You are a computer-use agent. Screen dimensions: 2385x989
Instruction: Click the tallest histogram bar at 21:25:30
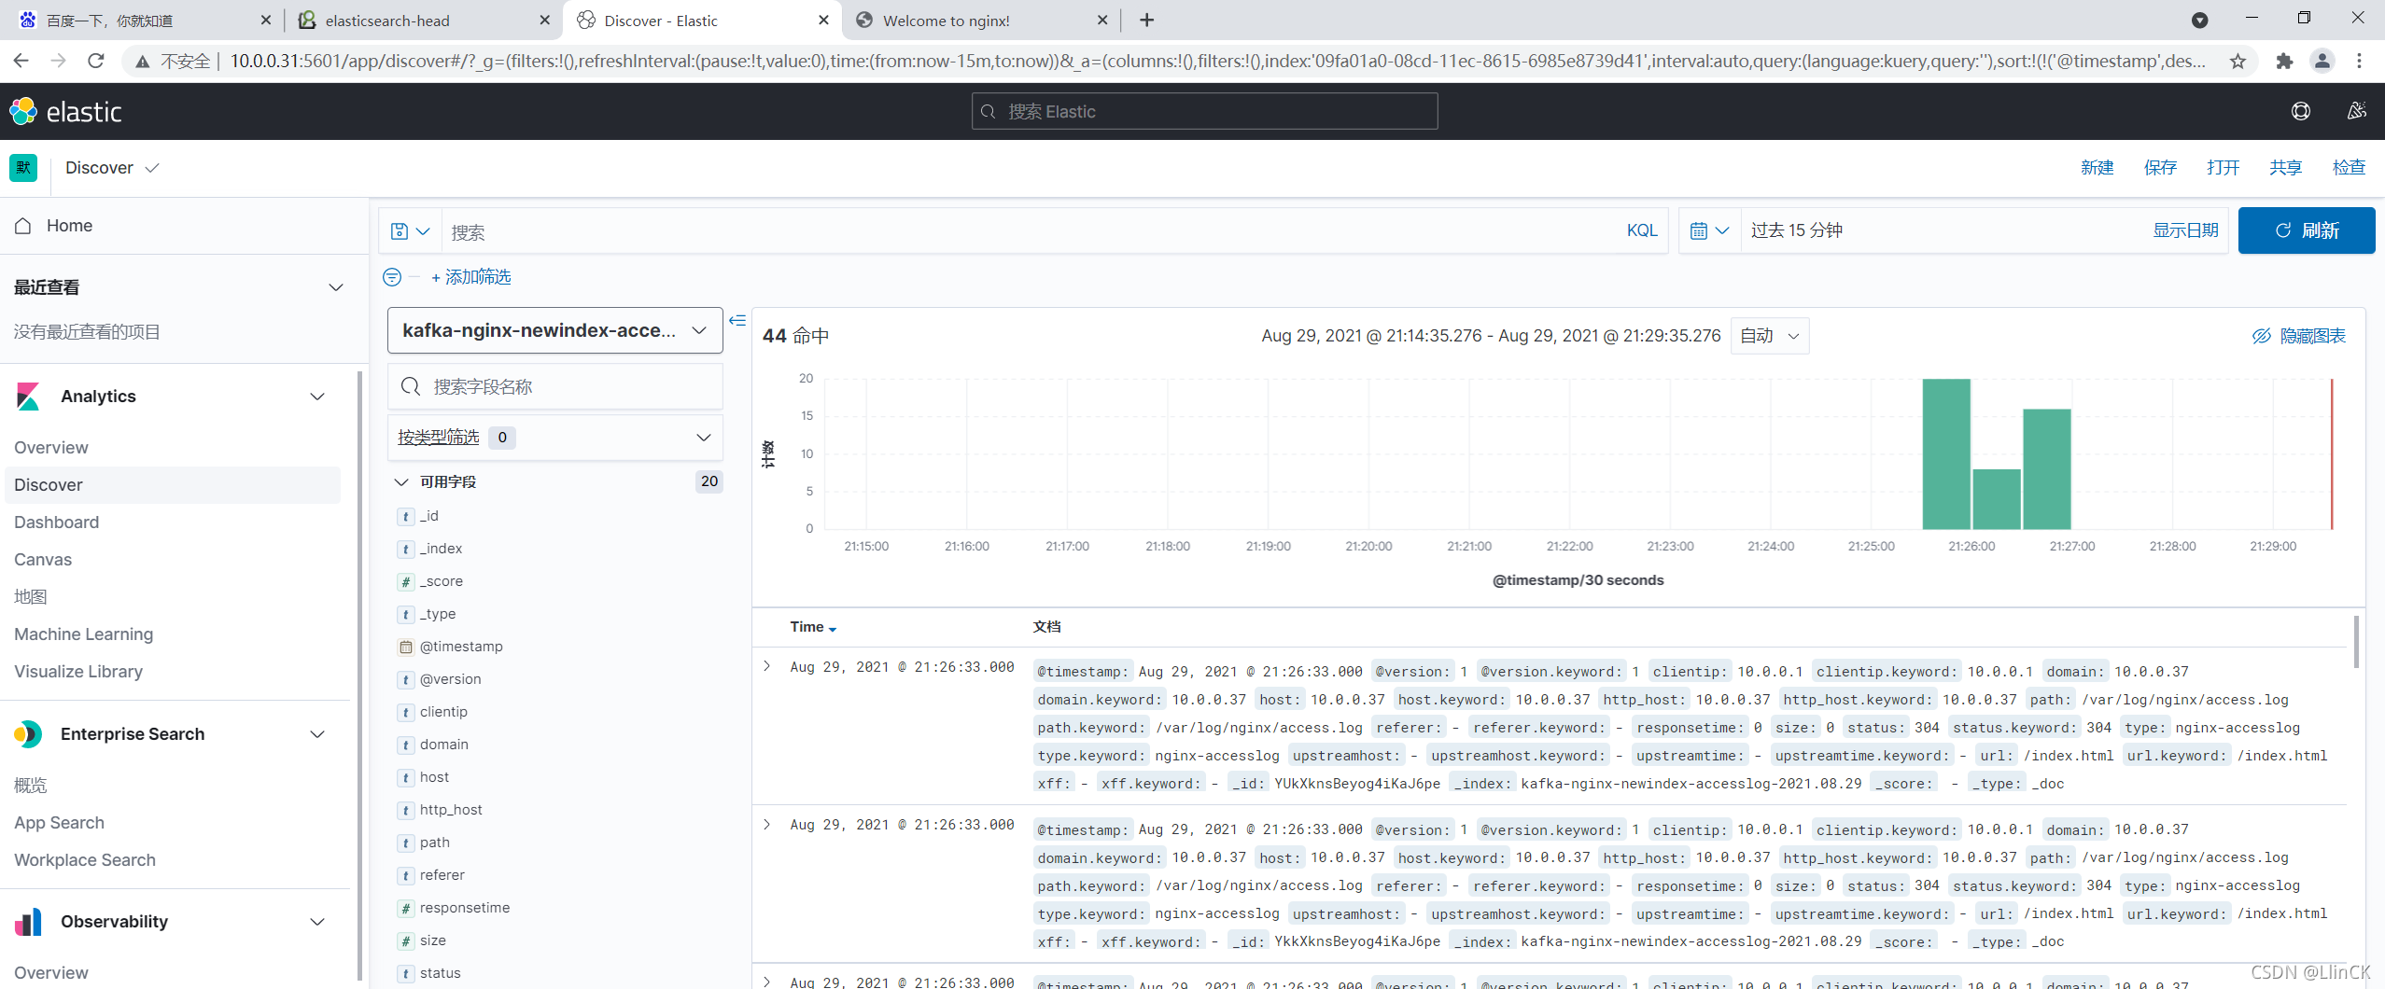1946,453
